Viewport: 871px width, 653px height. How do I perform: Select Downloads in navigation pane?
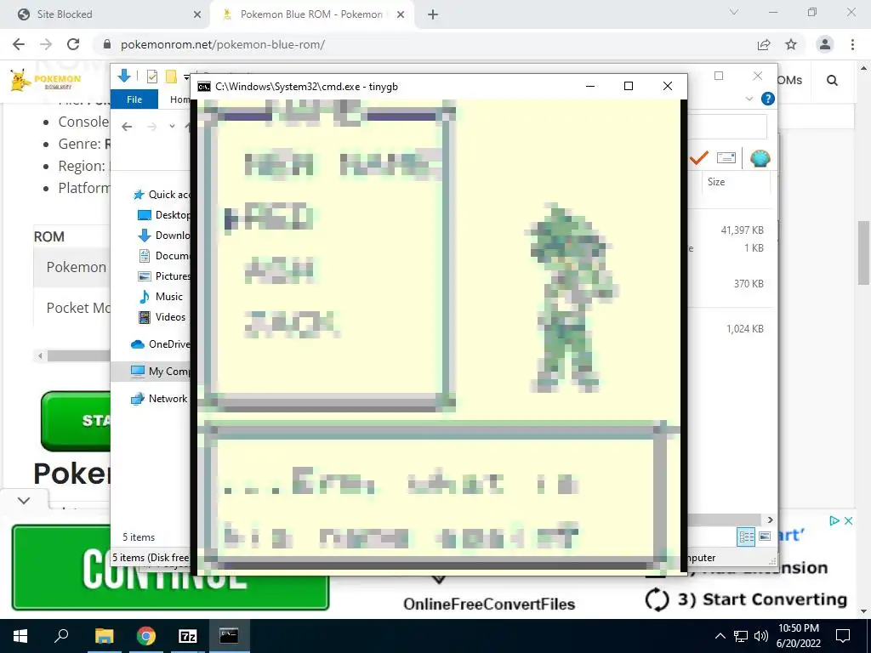coord(164,236)
